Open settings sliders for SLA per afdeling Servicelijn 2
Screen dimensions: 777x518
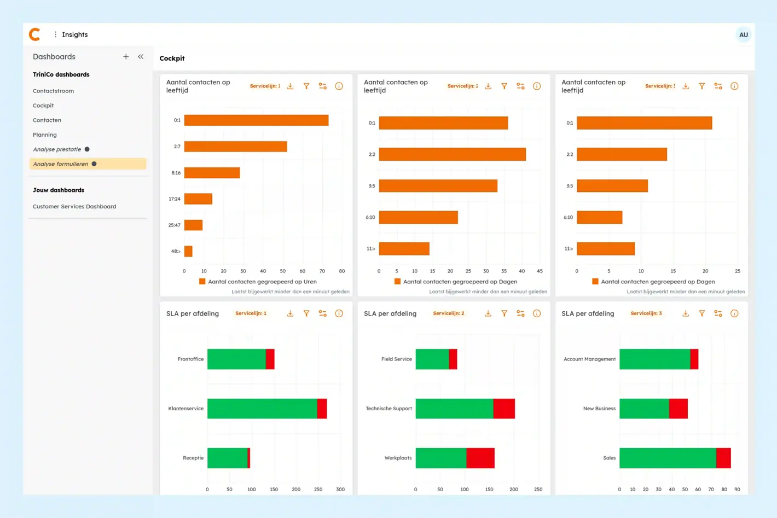tap(520, 314)
